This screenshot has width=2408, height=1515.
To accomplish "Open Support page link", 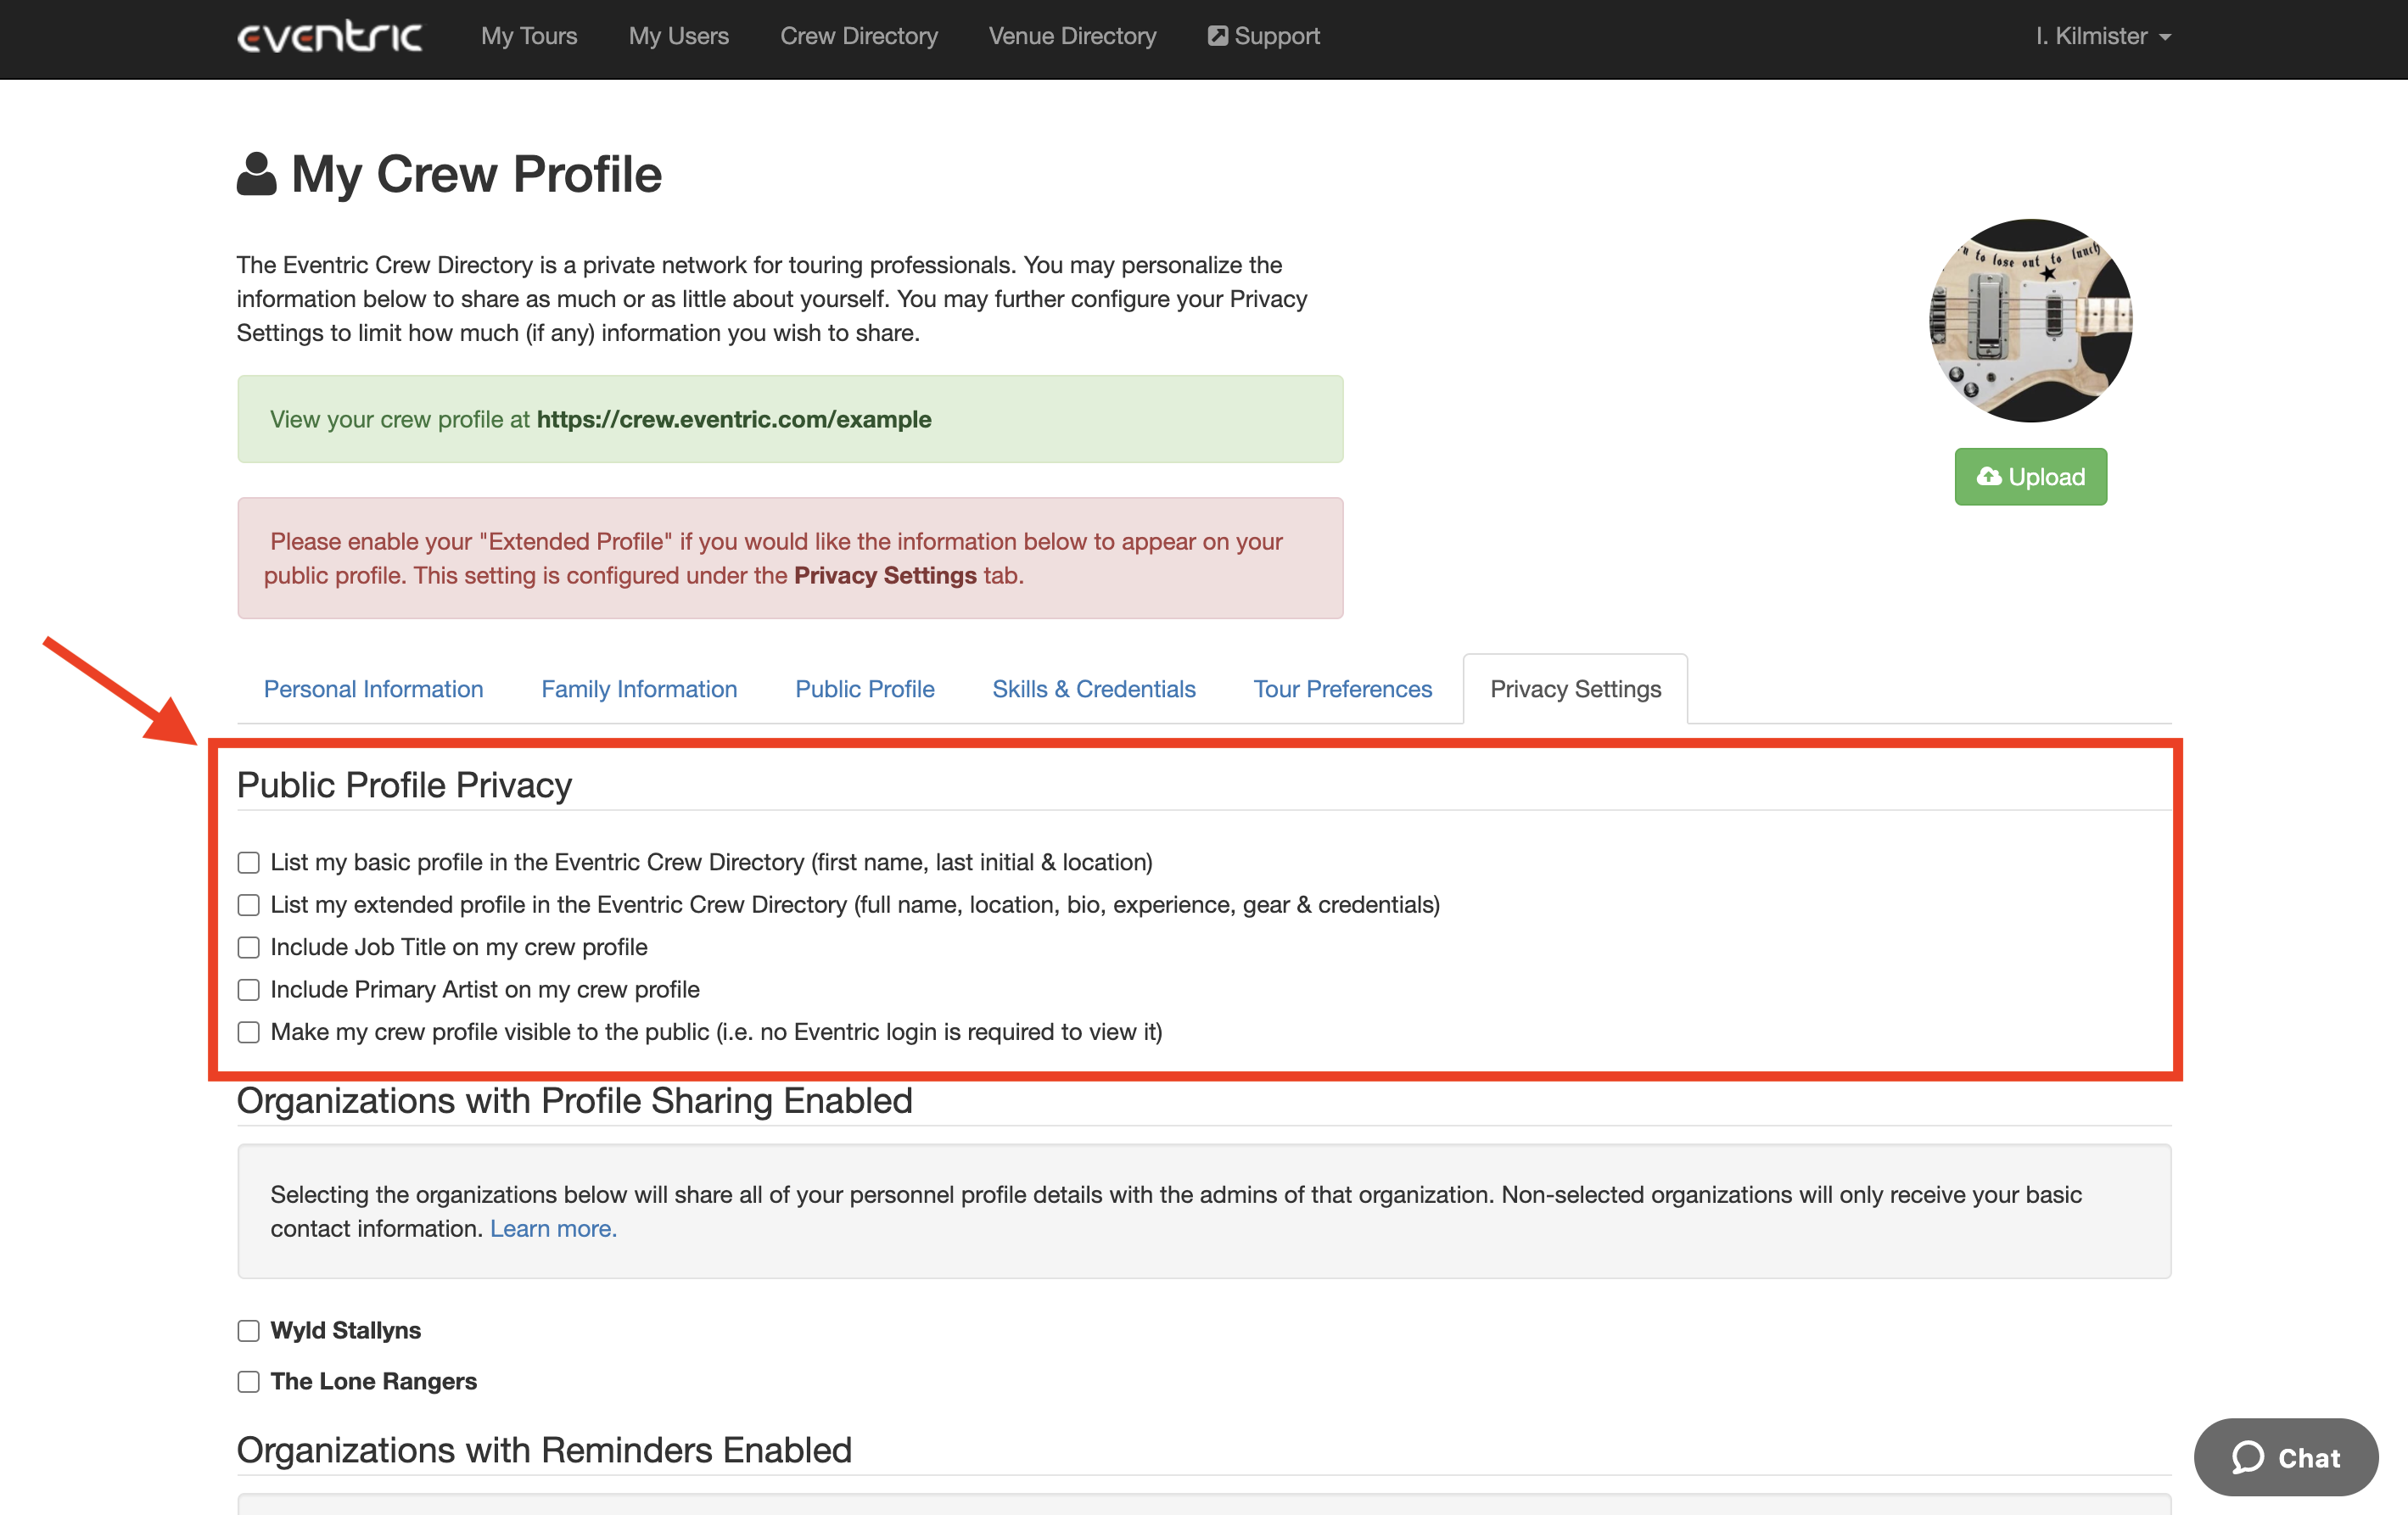I will point(1264,36).
